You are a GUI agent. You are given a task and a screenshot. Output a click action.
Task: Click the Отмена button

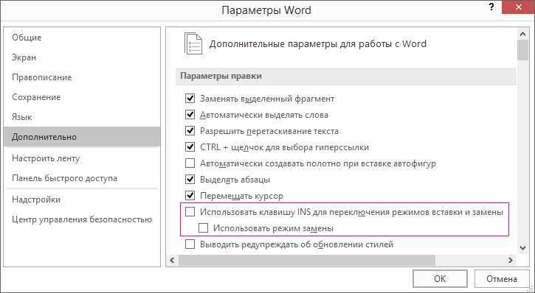[x=502, y=279]
